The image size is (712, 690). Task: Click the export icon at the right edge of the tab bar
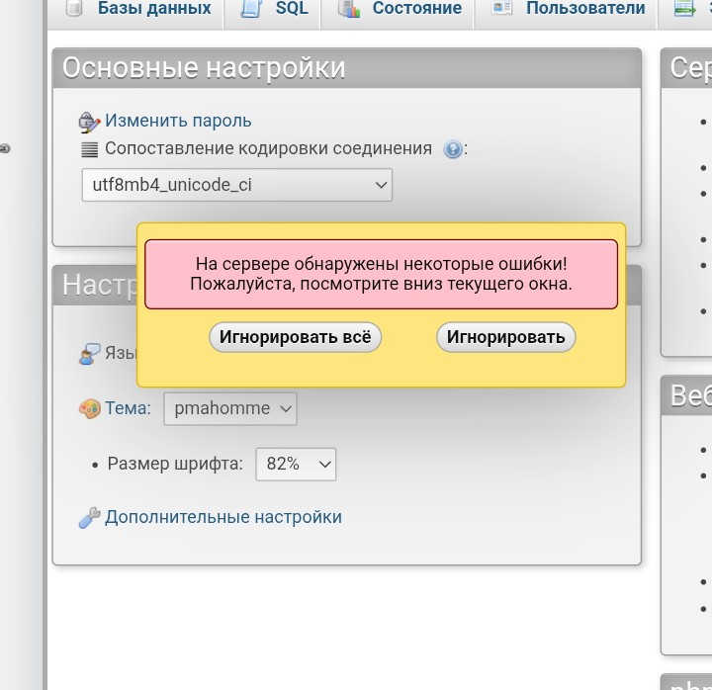[684, 9]
